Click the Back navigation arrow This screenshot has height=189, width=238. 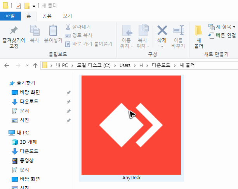[x=7, y=65]
